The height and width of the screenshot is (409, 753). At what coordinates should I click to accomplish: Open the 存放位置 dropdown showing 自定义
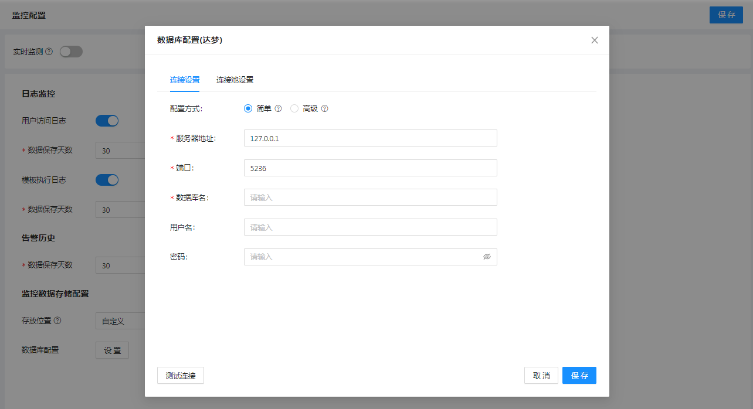pos(120,321)
